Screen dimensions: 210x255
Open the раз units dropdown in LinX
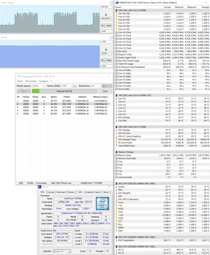(107, 86)
